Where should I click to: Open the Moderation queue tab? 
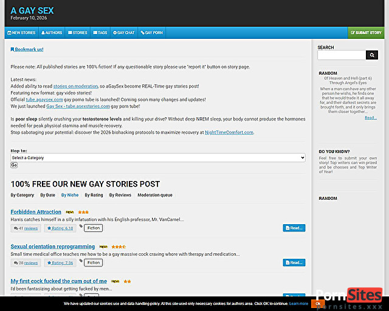pyautogui.click(x=155, y=195)
